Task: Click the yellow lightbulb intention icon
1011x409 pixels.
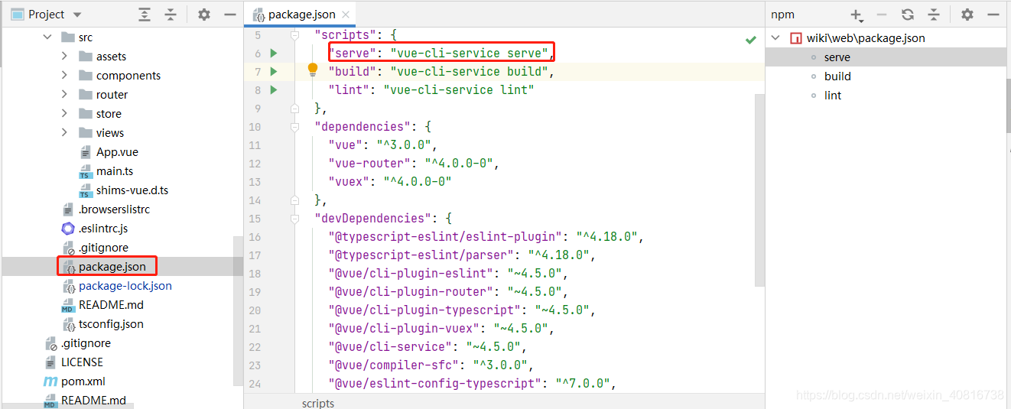Action: click(313, 70)
